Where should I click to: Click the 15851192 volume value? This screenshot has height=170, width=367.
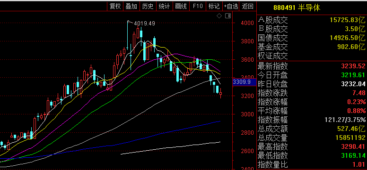click(350, 138)
